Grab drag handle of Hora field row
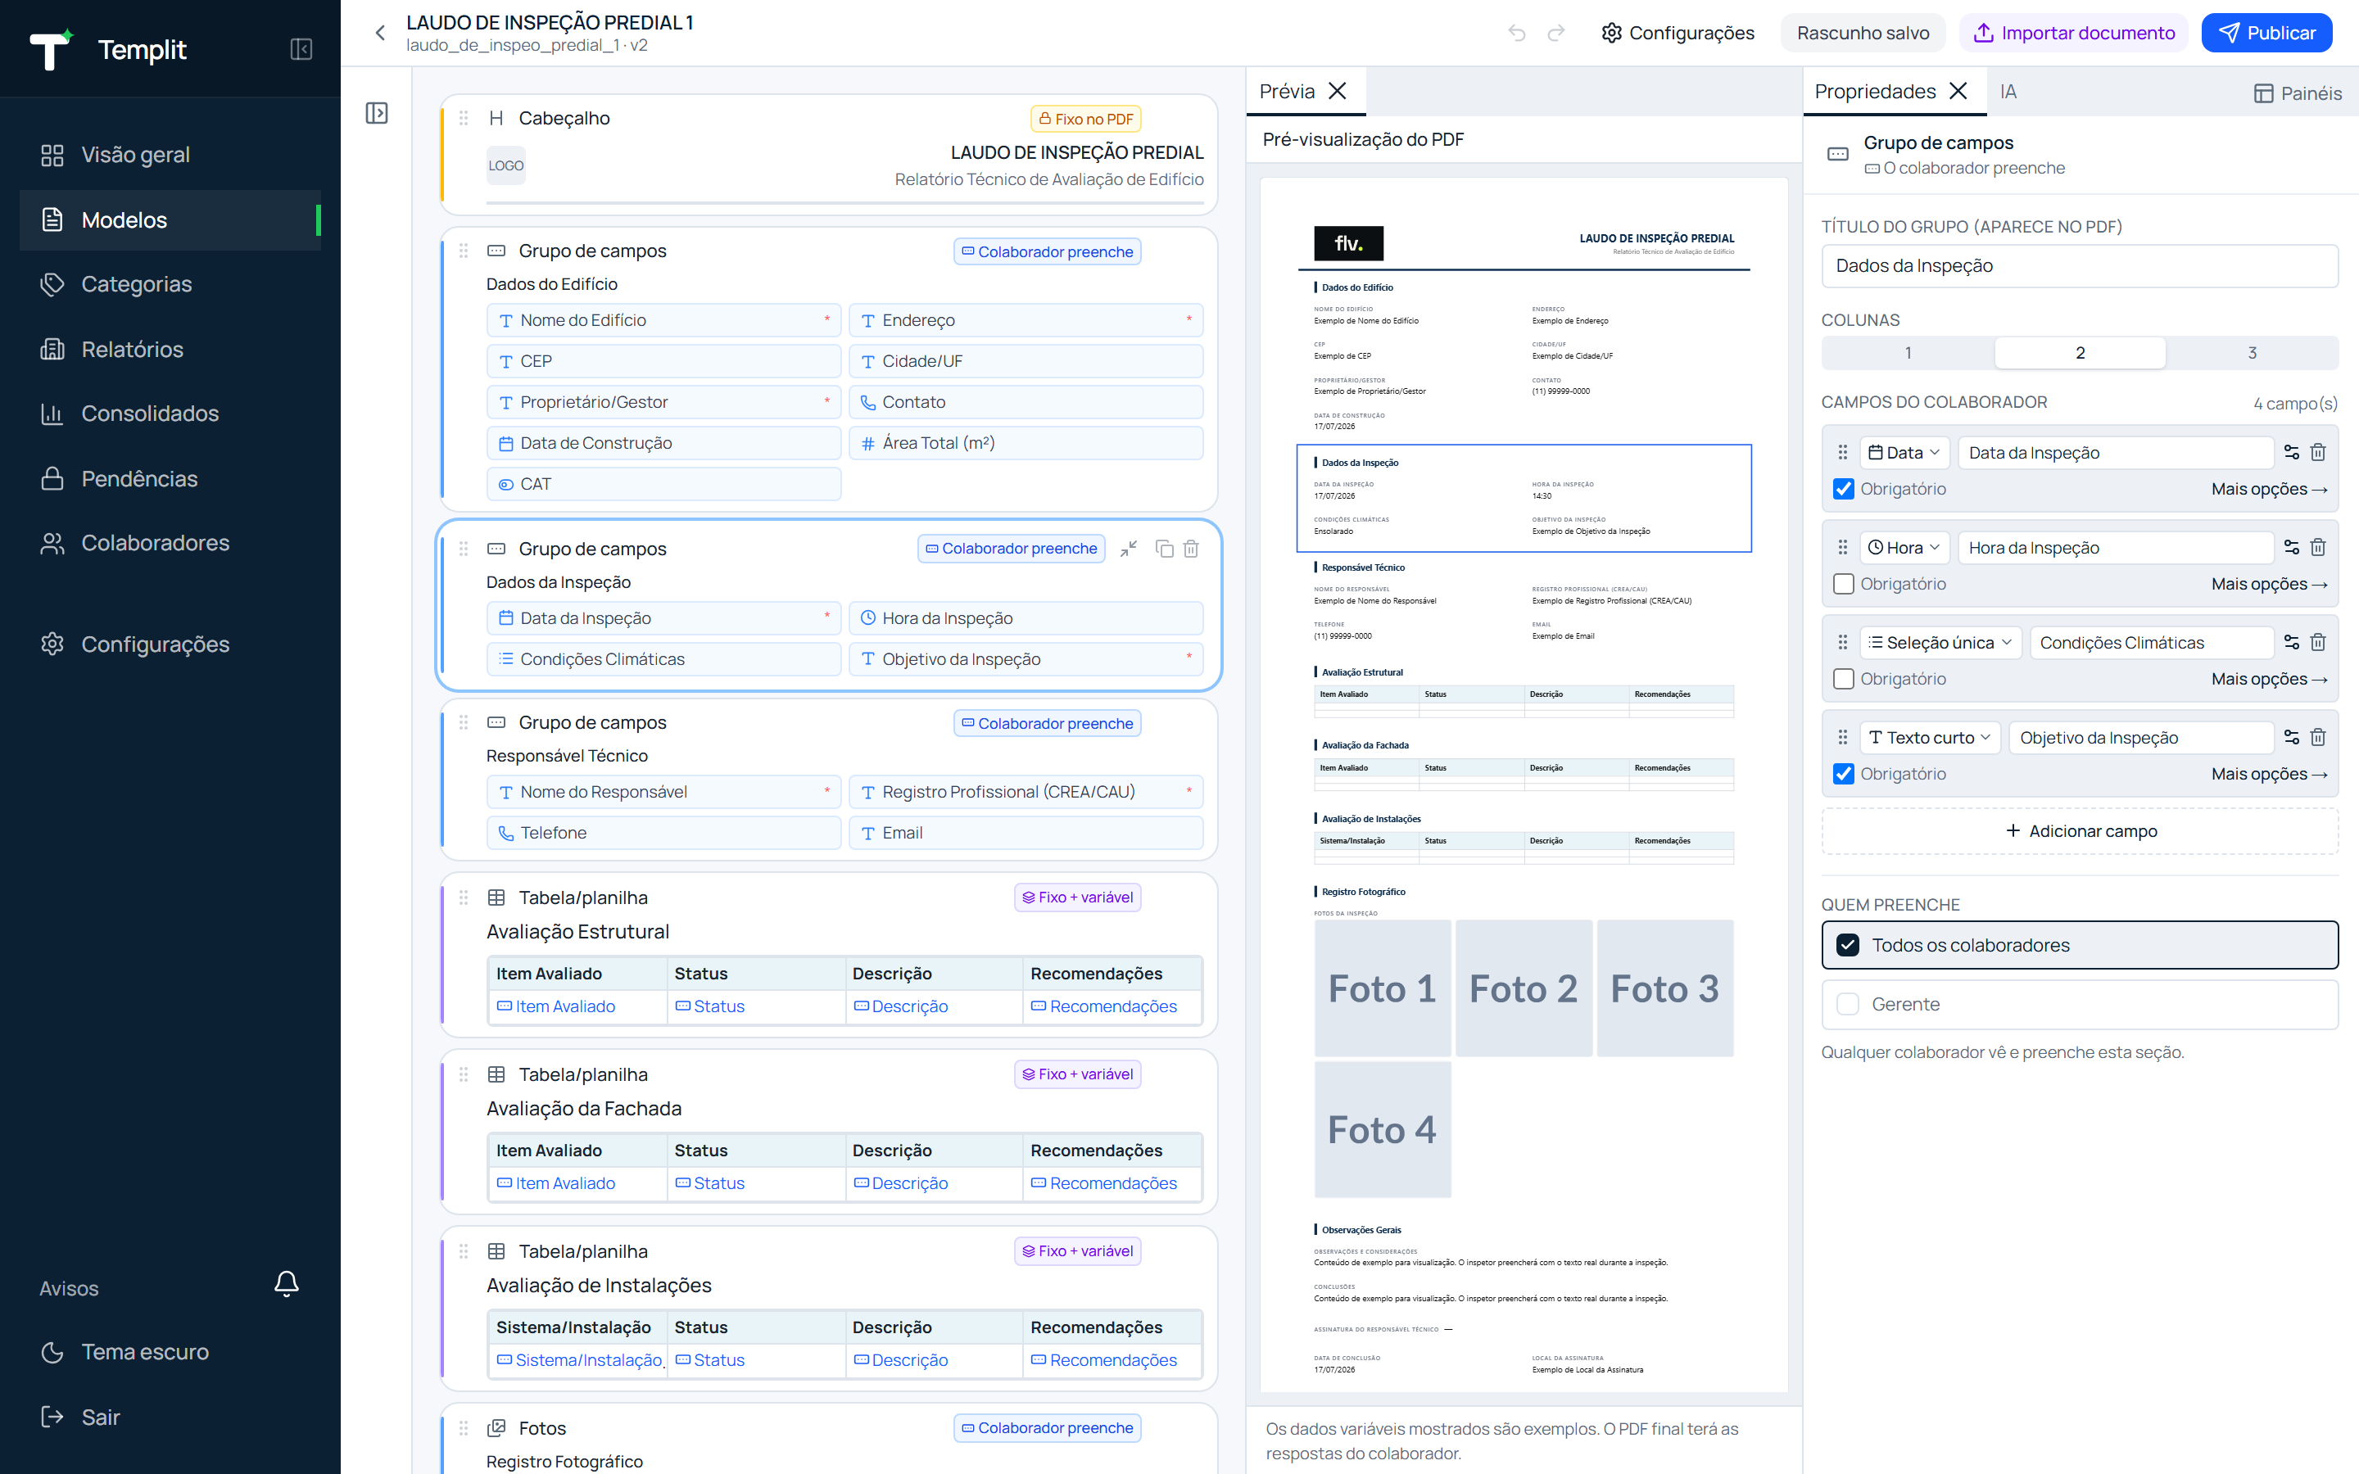 [x=1842, y=548]
